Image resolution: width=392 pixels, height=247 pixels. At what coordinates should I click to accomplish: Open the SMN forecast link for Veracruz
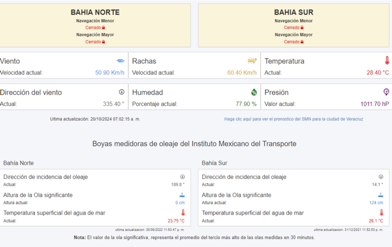coord(294,119)
